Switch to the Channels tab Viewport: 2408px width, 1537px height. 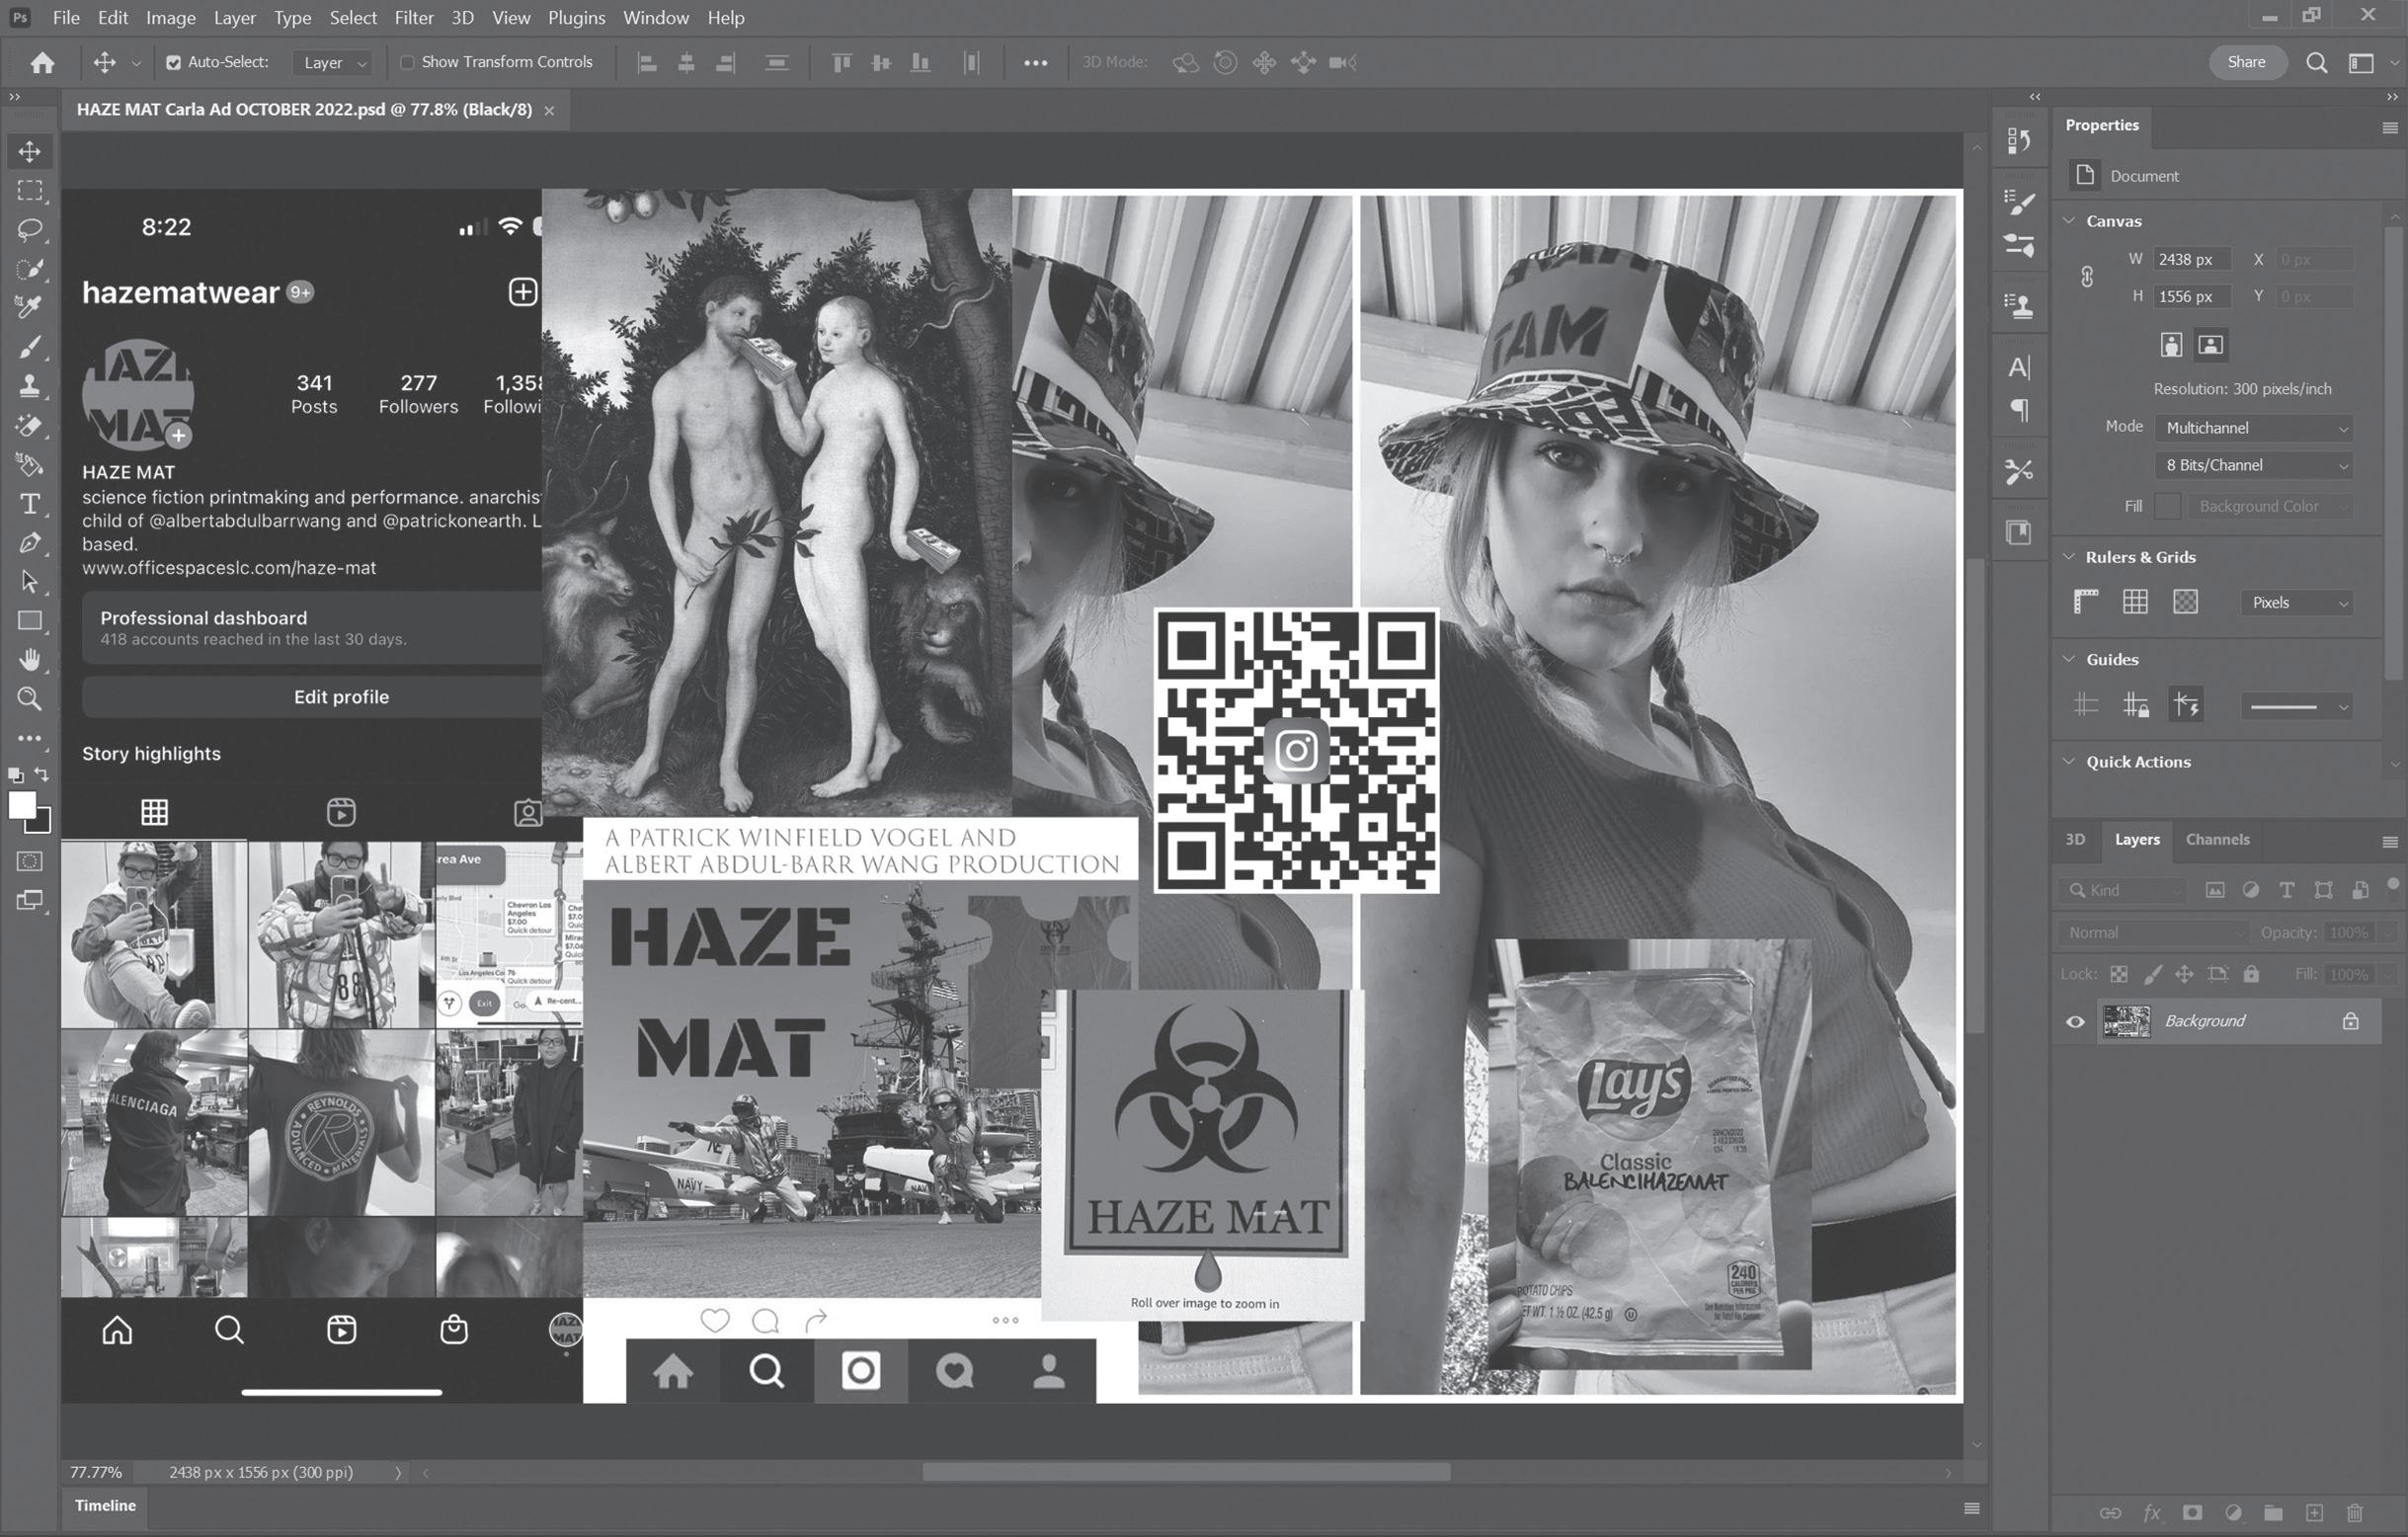tap(2217, 840)
